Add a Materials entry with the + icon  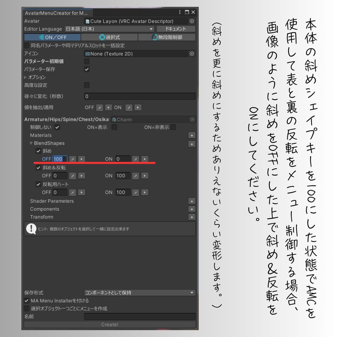[x=192, y=135]
